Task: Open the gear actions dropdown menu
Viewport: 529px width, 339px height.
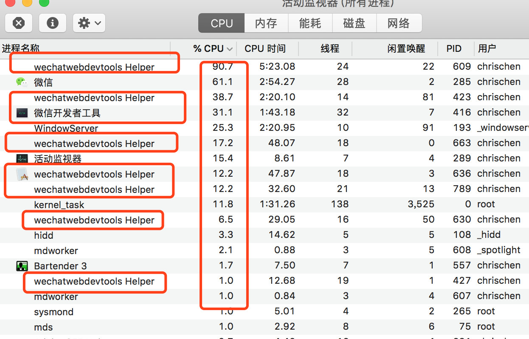Action: 89,23
